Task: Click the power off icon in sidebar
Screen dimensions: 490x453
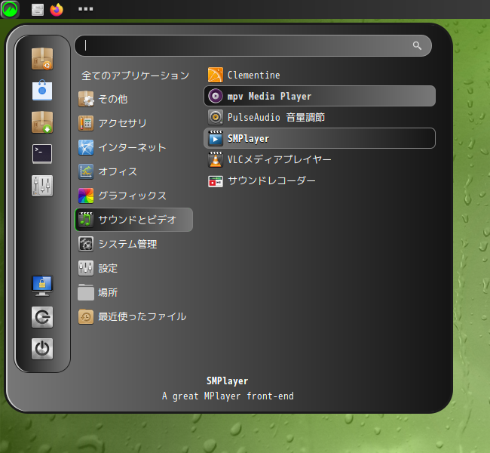Action: 42,349
